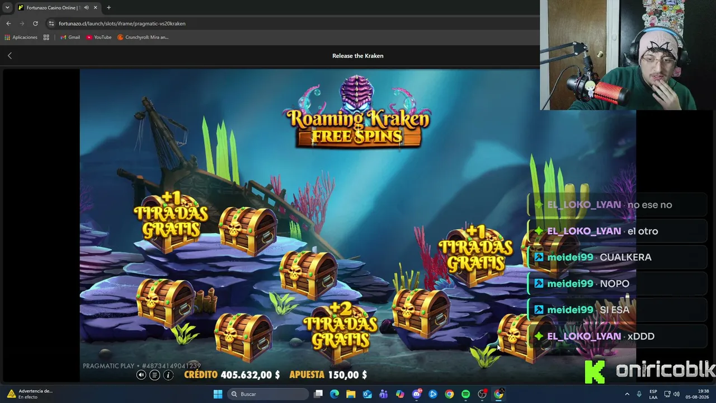Close the Fortunazo Casino Online tab
This screenshot has height=403, width=716.
tap(96, 8)
